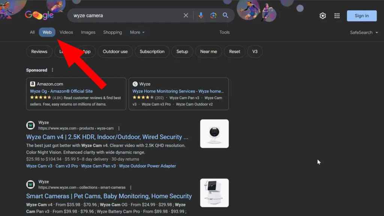Click the Wyze sponsored ad favicon
Viewport: 384px width, 216px height.
135,84
